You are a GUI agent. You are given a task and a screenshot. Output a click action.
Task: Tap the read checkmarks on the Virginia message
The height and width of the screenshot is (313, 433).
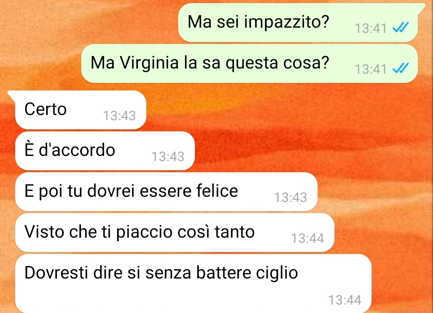(x=401, y=68)
